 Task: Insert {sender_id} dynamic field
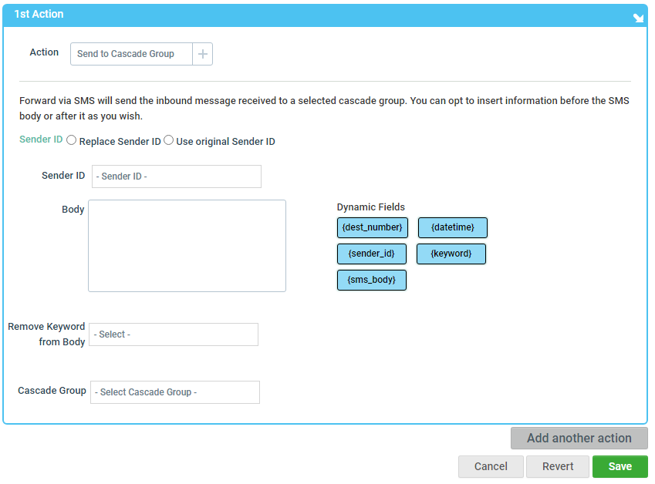372,254
